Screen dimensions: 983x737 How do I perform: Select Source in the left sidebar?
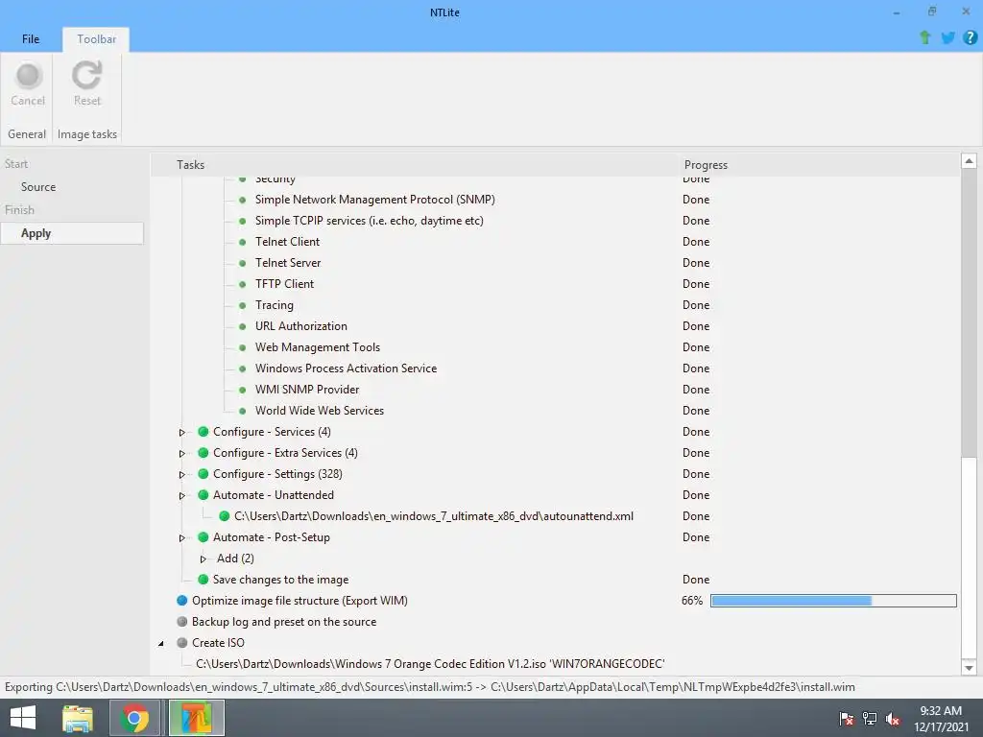click(x=38, y=187)
